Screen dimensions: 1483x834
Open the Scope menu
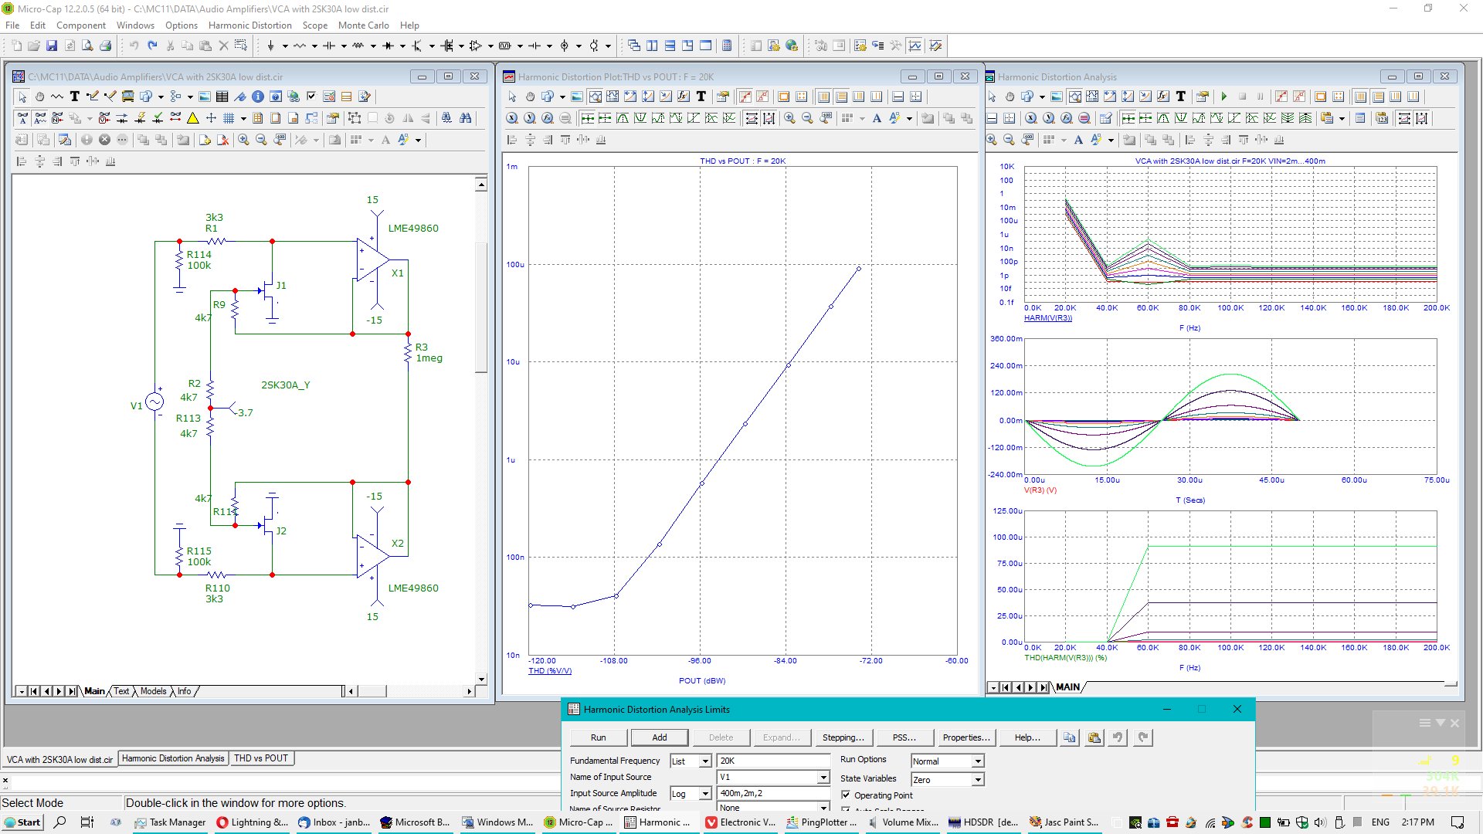pos(314,25)
